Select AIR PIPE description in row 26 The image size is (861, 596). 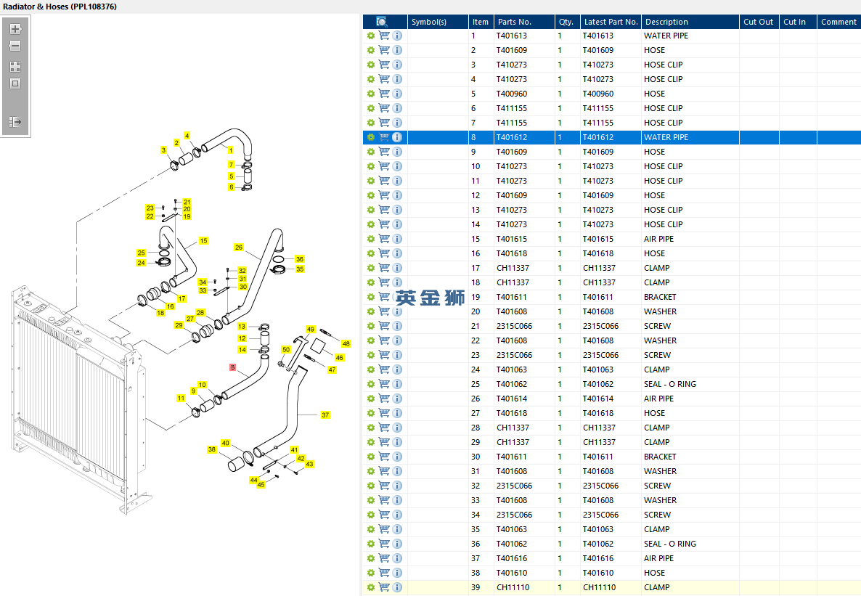click(659, 399)
